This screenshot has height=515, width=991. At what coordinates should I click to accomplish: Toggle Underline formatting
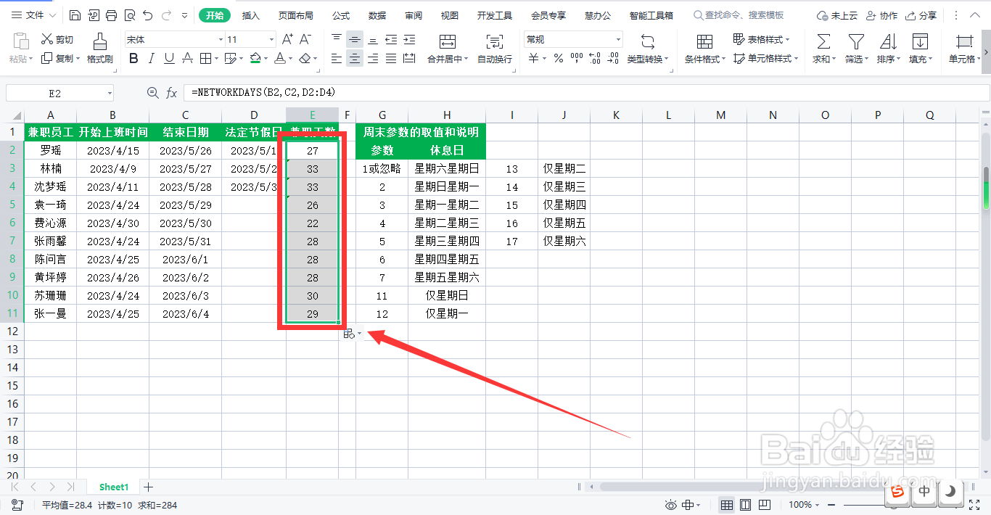coord(169,59)
